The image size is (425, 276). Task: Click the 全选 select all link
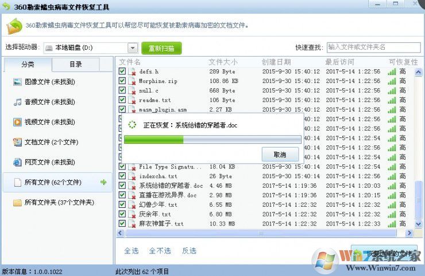click(132, 251)
